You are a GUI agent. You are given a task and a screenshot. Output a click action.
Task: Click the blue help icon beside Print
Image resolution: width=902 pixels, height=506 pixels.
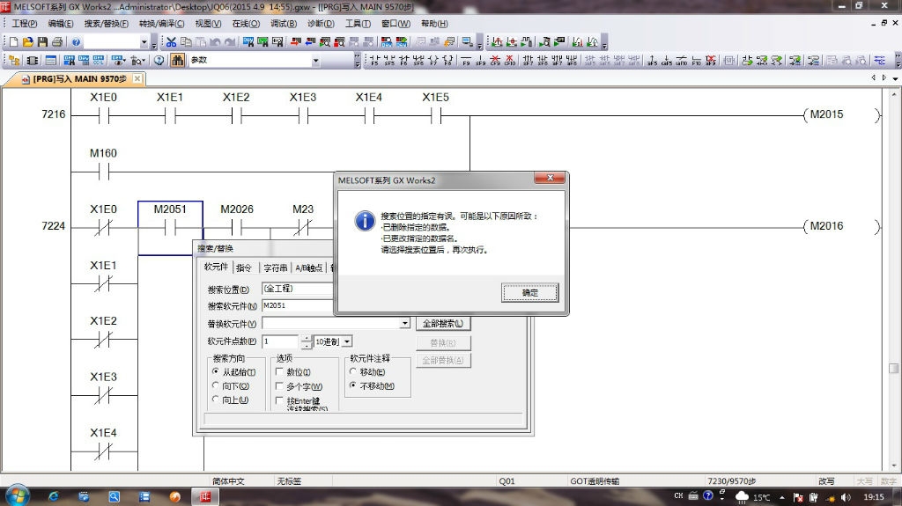[76, 42]
